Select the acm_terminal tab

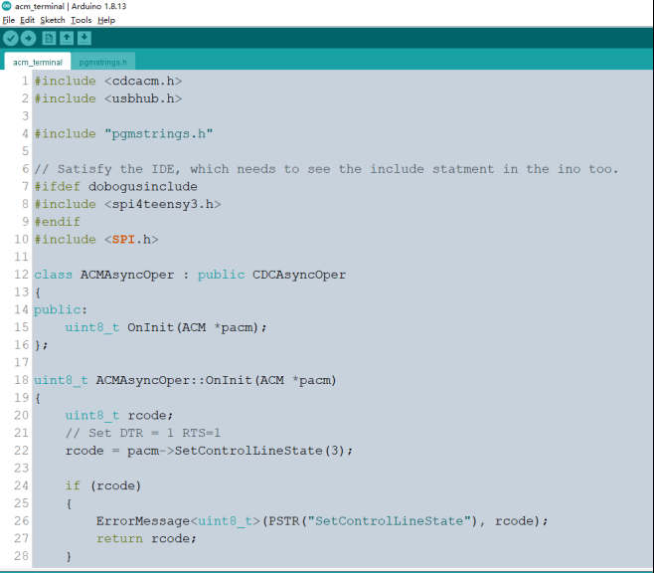tap(38, 62)
